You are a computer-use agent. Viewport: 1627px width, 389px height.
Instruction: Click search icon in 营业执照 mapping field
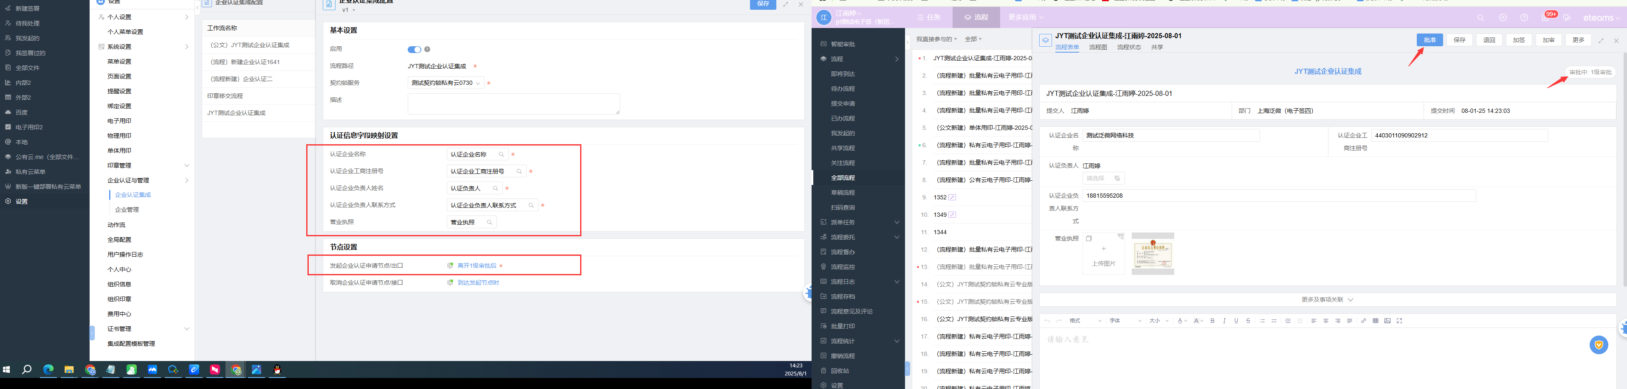(490, 223)
